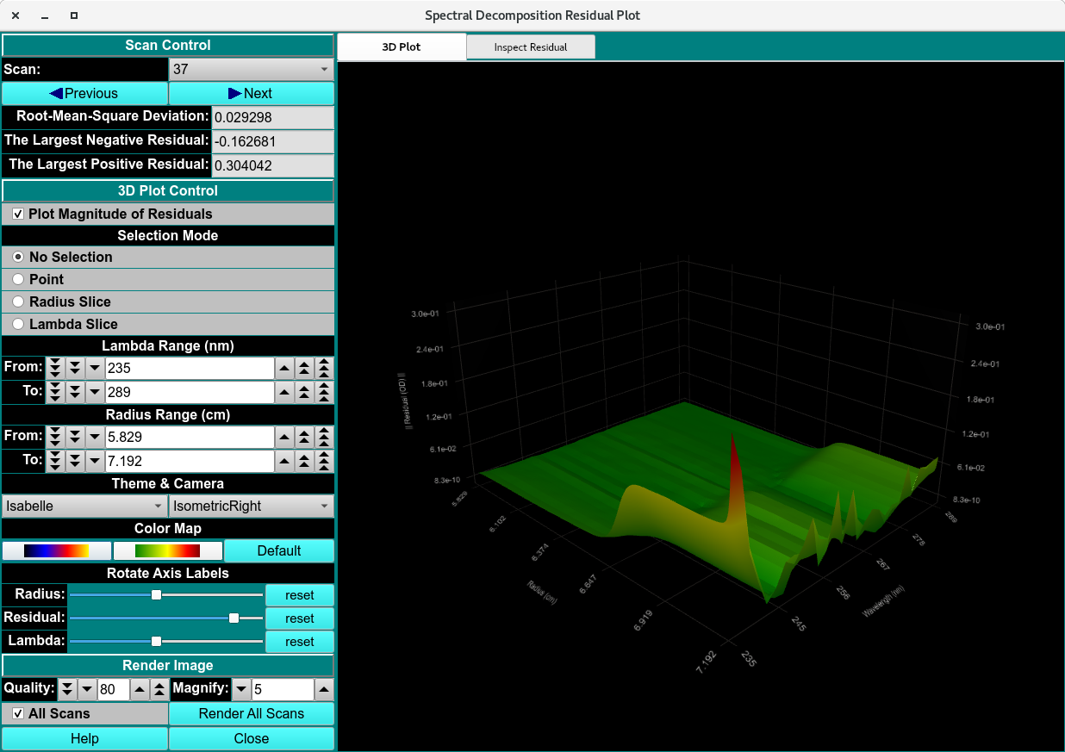This screenshot has width=1065, height=752.
Task: Click Render All Scans button
Action: pyautogui.click(x=252, y=713)
